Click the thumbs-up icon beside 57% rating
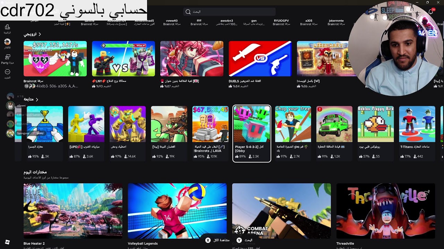This screenshot has width=444, height=249. [361, 156]
